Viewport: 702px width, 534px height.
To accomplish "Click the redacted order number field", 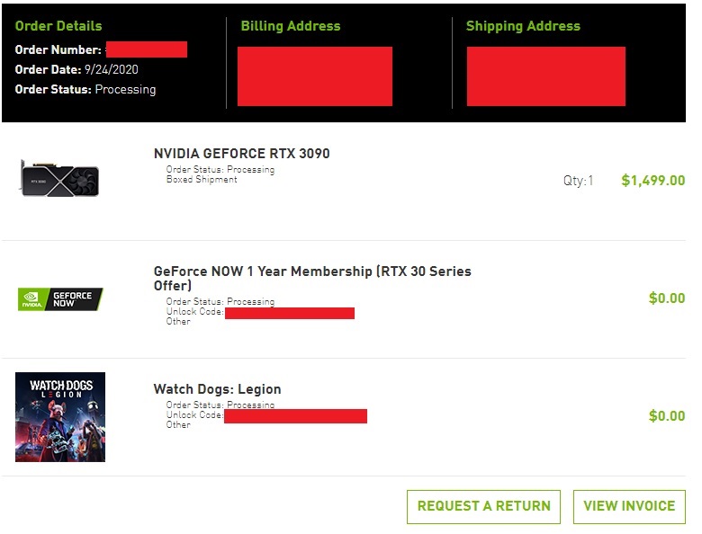I will coord(146,49).
